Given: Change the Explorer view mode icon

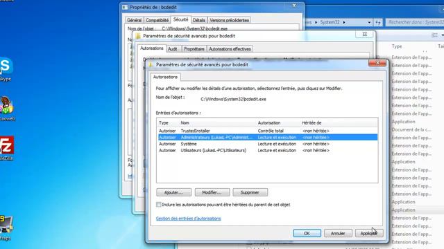Looking at the screenshot, I should pyautogui.click(x=435, y=35).
